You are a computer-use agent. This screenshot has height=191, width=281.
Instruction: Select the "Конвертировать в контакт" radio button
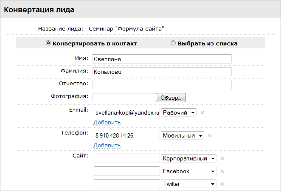pos(48,43)
